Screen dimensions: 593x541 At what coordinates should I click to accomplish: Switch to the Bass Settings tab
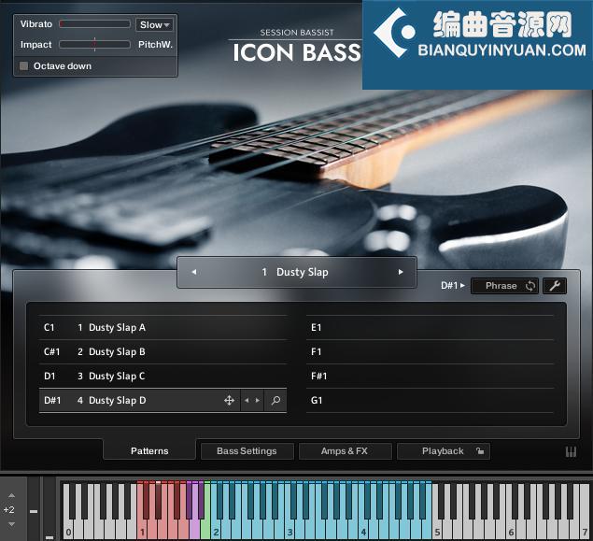coord(247,451)
